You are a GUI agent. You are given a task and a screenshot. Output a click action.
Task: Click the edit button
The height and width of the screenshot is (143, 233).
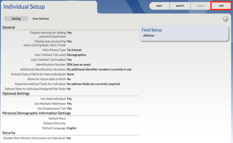(x=221, y=6)
